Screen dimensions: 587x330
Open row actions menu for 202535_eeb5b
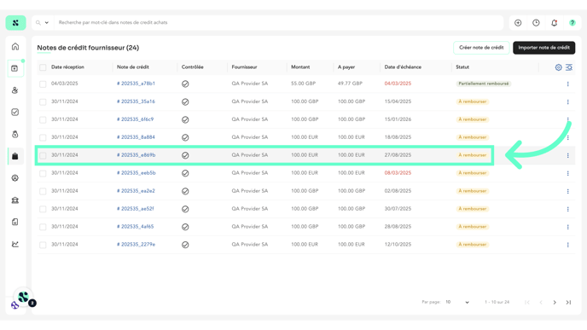click(x=567, y=173)
